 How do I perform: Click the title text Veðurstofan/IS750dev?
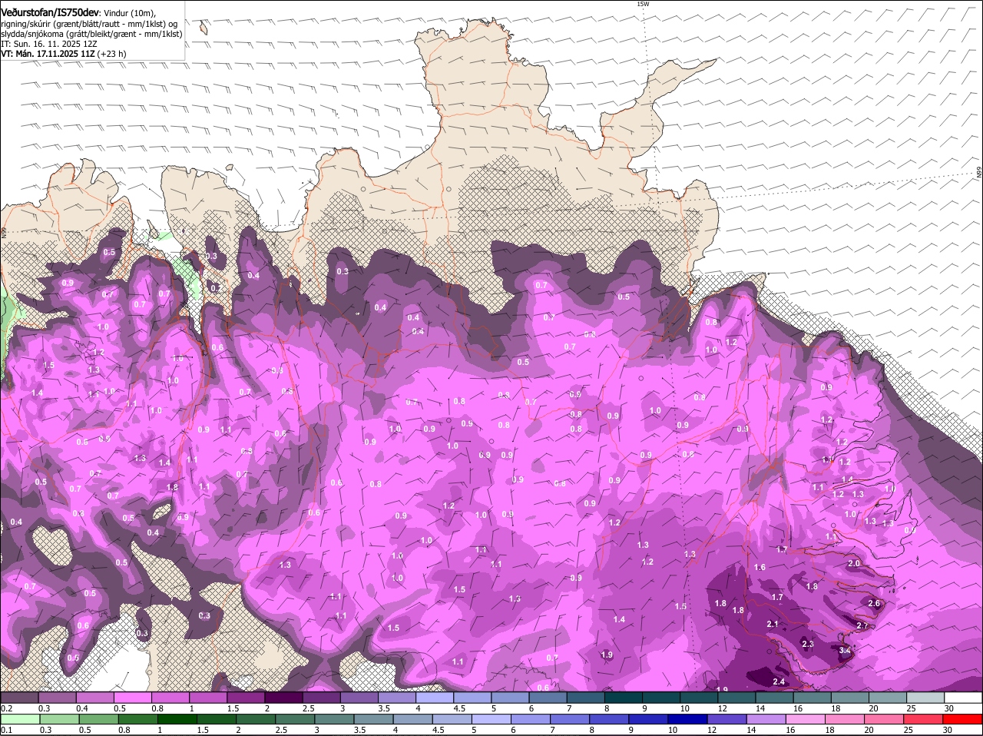pos(50,12)
